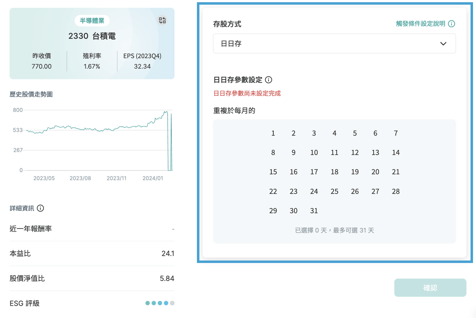Image resolution: width=476 pixels, height=318 pixels.
Task: Click the swap stock icon on 台積電 card
Action: [162, 20]
